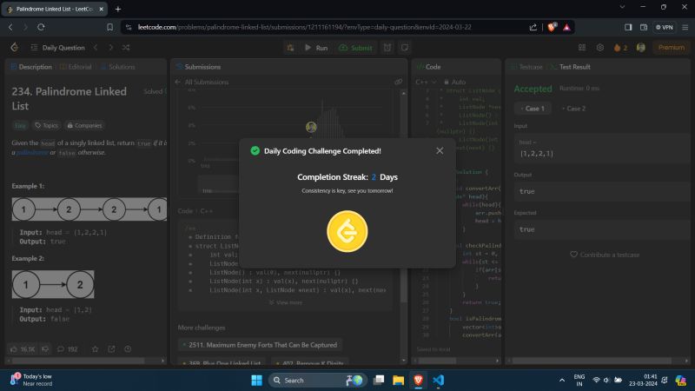Star the problem as favorite

(x=95, y=349)
